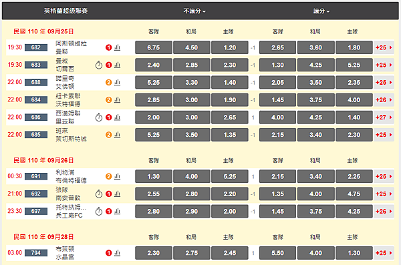Select away odds 6.75 for match 682
The width and height of the screenshot is (401, 265).
pos(154,47)
